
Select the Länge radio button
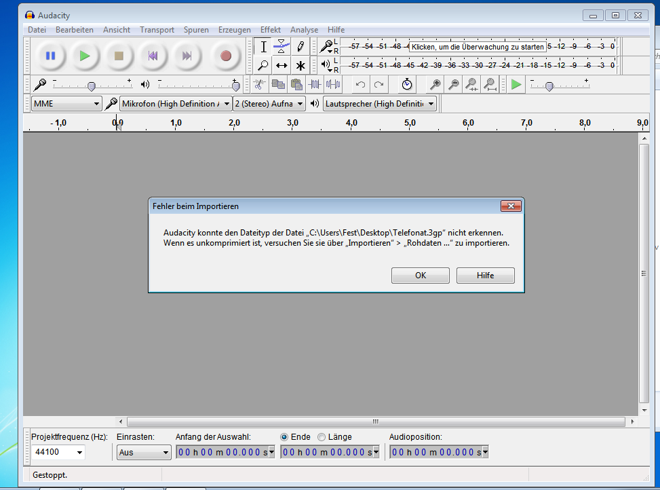click(x=322, y=437)
